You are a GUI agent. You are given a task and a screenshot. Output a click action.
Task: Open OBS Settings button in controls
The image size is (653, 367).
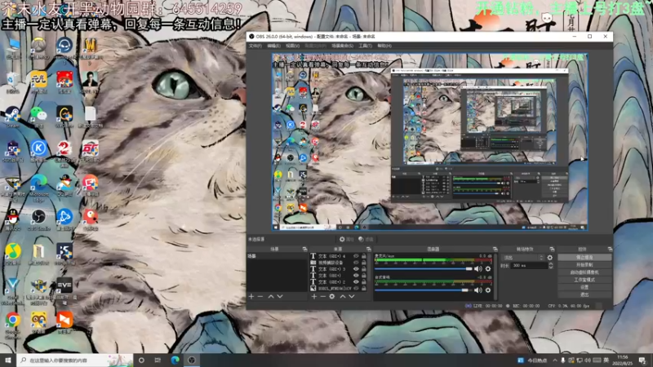pyautogui.click(x=584, y=287)
